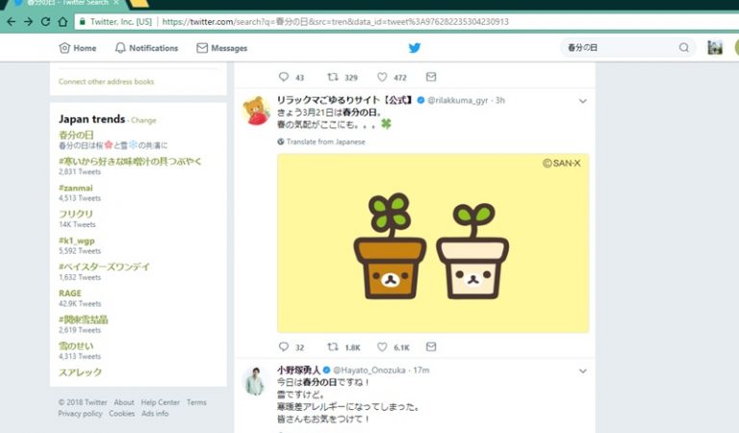Open @rilakkuma_gyr profile handle
The image size is (739, 433).
pos(458,100)
